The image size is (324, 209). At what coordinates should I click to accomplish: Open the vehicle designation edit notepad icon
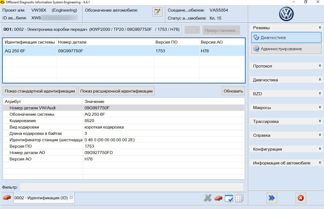(x=157, y=12)
